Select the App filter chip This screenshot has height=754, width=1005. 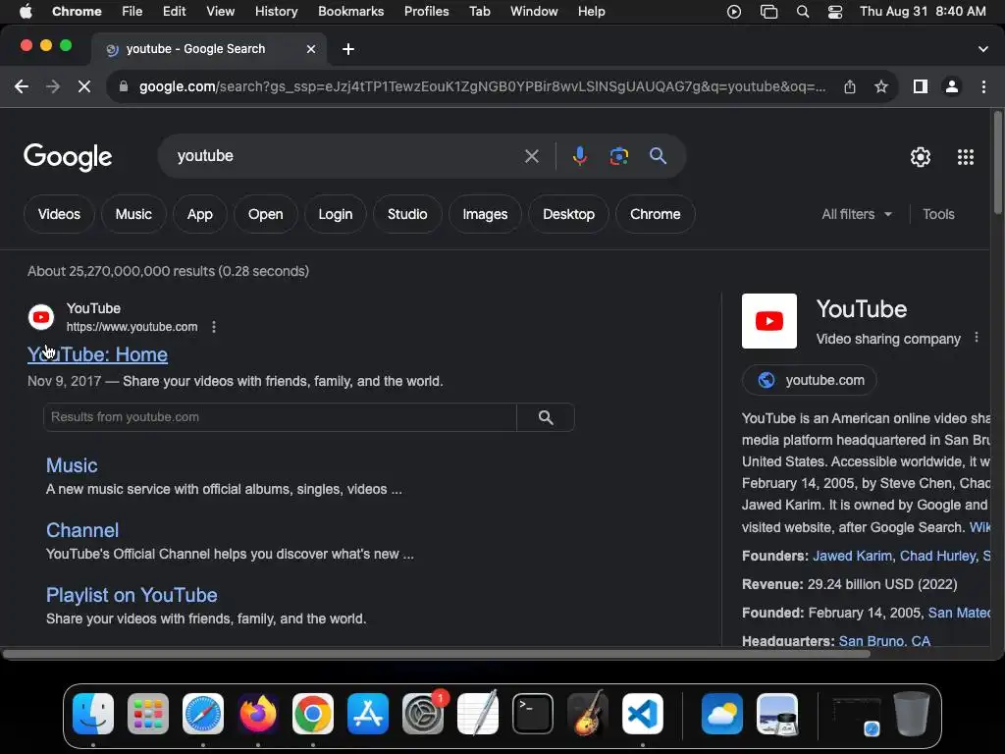(x=200, y=214)
